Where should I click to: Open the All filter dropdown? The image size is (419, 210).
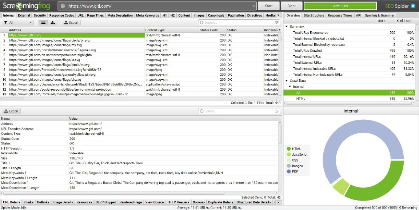(x=18, y=23)
